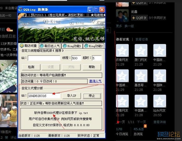Viewport: 182px width, 141px height.
Task: Click the QQ field containing 1849828316
Action: click(44, 96)
